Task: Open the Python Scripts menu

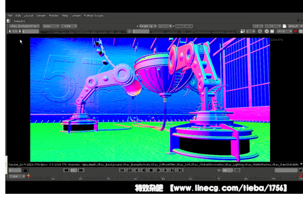Action: [x=94, y=15]
